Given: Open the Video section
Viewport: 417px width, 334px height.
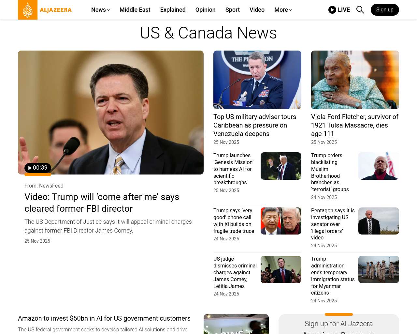Looking at the screenshot, I should click(x=257, y=10).
